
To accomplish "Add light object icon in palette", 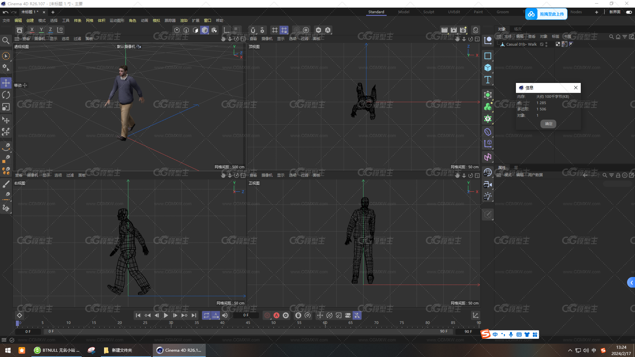I will [x=488, y=196].
